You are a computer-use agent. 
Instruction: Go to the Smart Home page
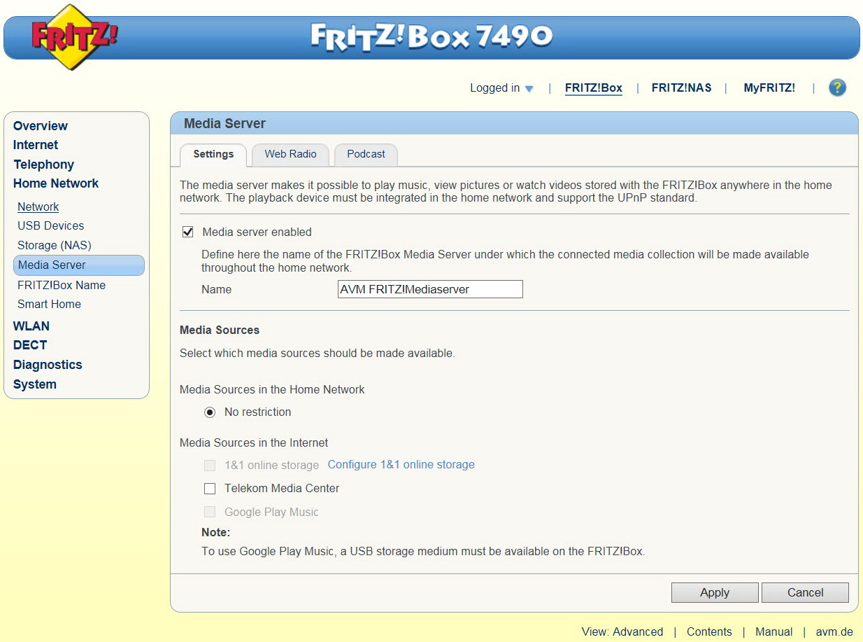49,305
